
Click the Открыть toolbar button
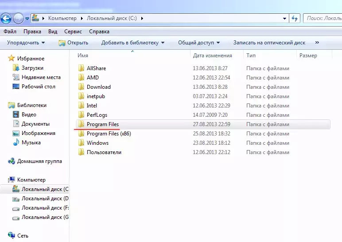73,43
